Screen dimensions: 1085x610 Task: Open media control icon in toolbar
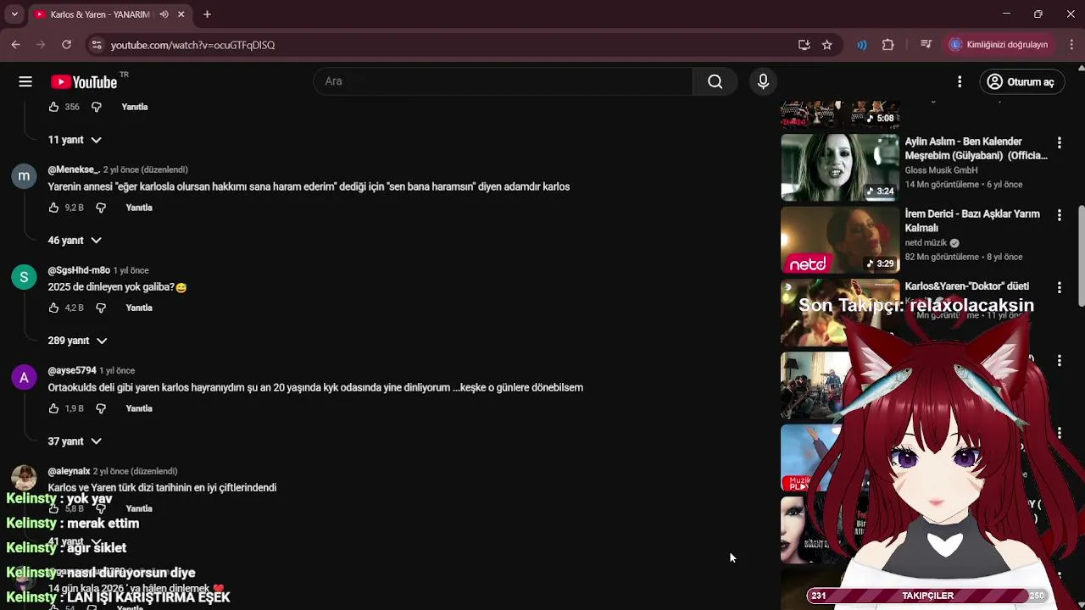(x=926, y=45)
